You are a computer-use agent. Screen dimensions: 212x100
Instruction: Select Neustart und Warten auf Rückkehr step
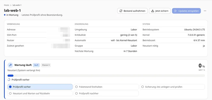(x=40, y=93)
